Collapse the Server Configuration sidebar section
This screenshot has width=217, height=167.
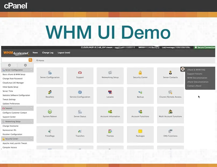click(31, 70)
